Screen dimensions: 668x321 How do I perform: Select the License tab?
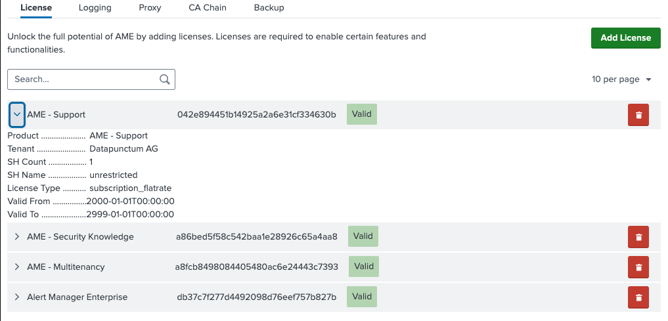pyautogui.click(x=36, y=8)
